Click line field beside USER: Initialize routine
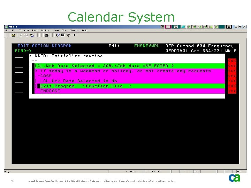 click(x=19, y=56)
